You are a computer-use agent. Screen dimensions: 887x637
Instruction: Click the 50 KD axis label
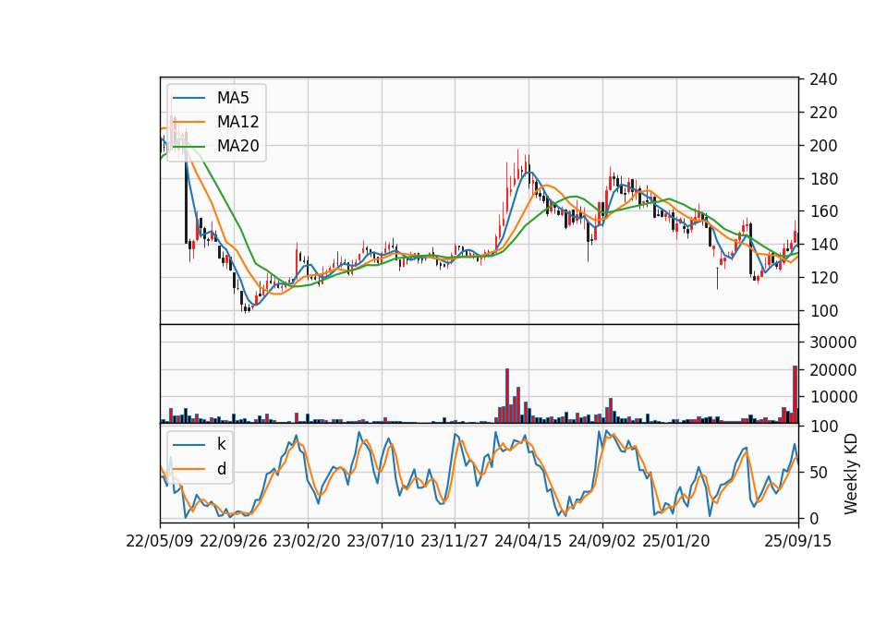(819, 473)
